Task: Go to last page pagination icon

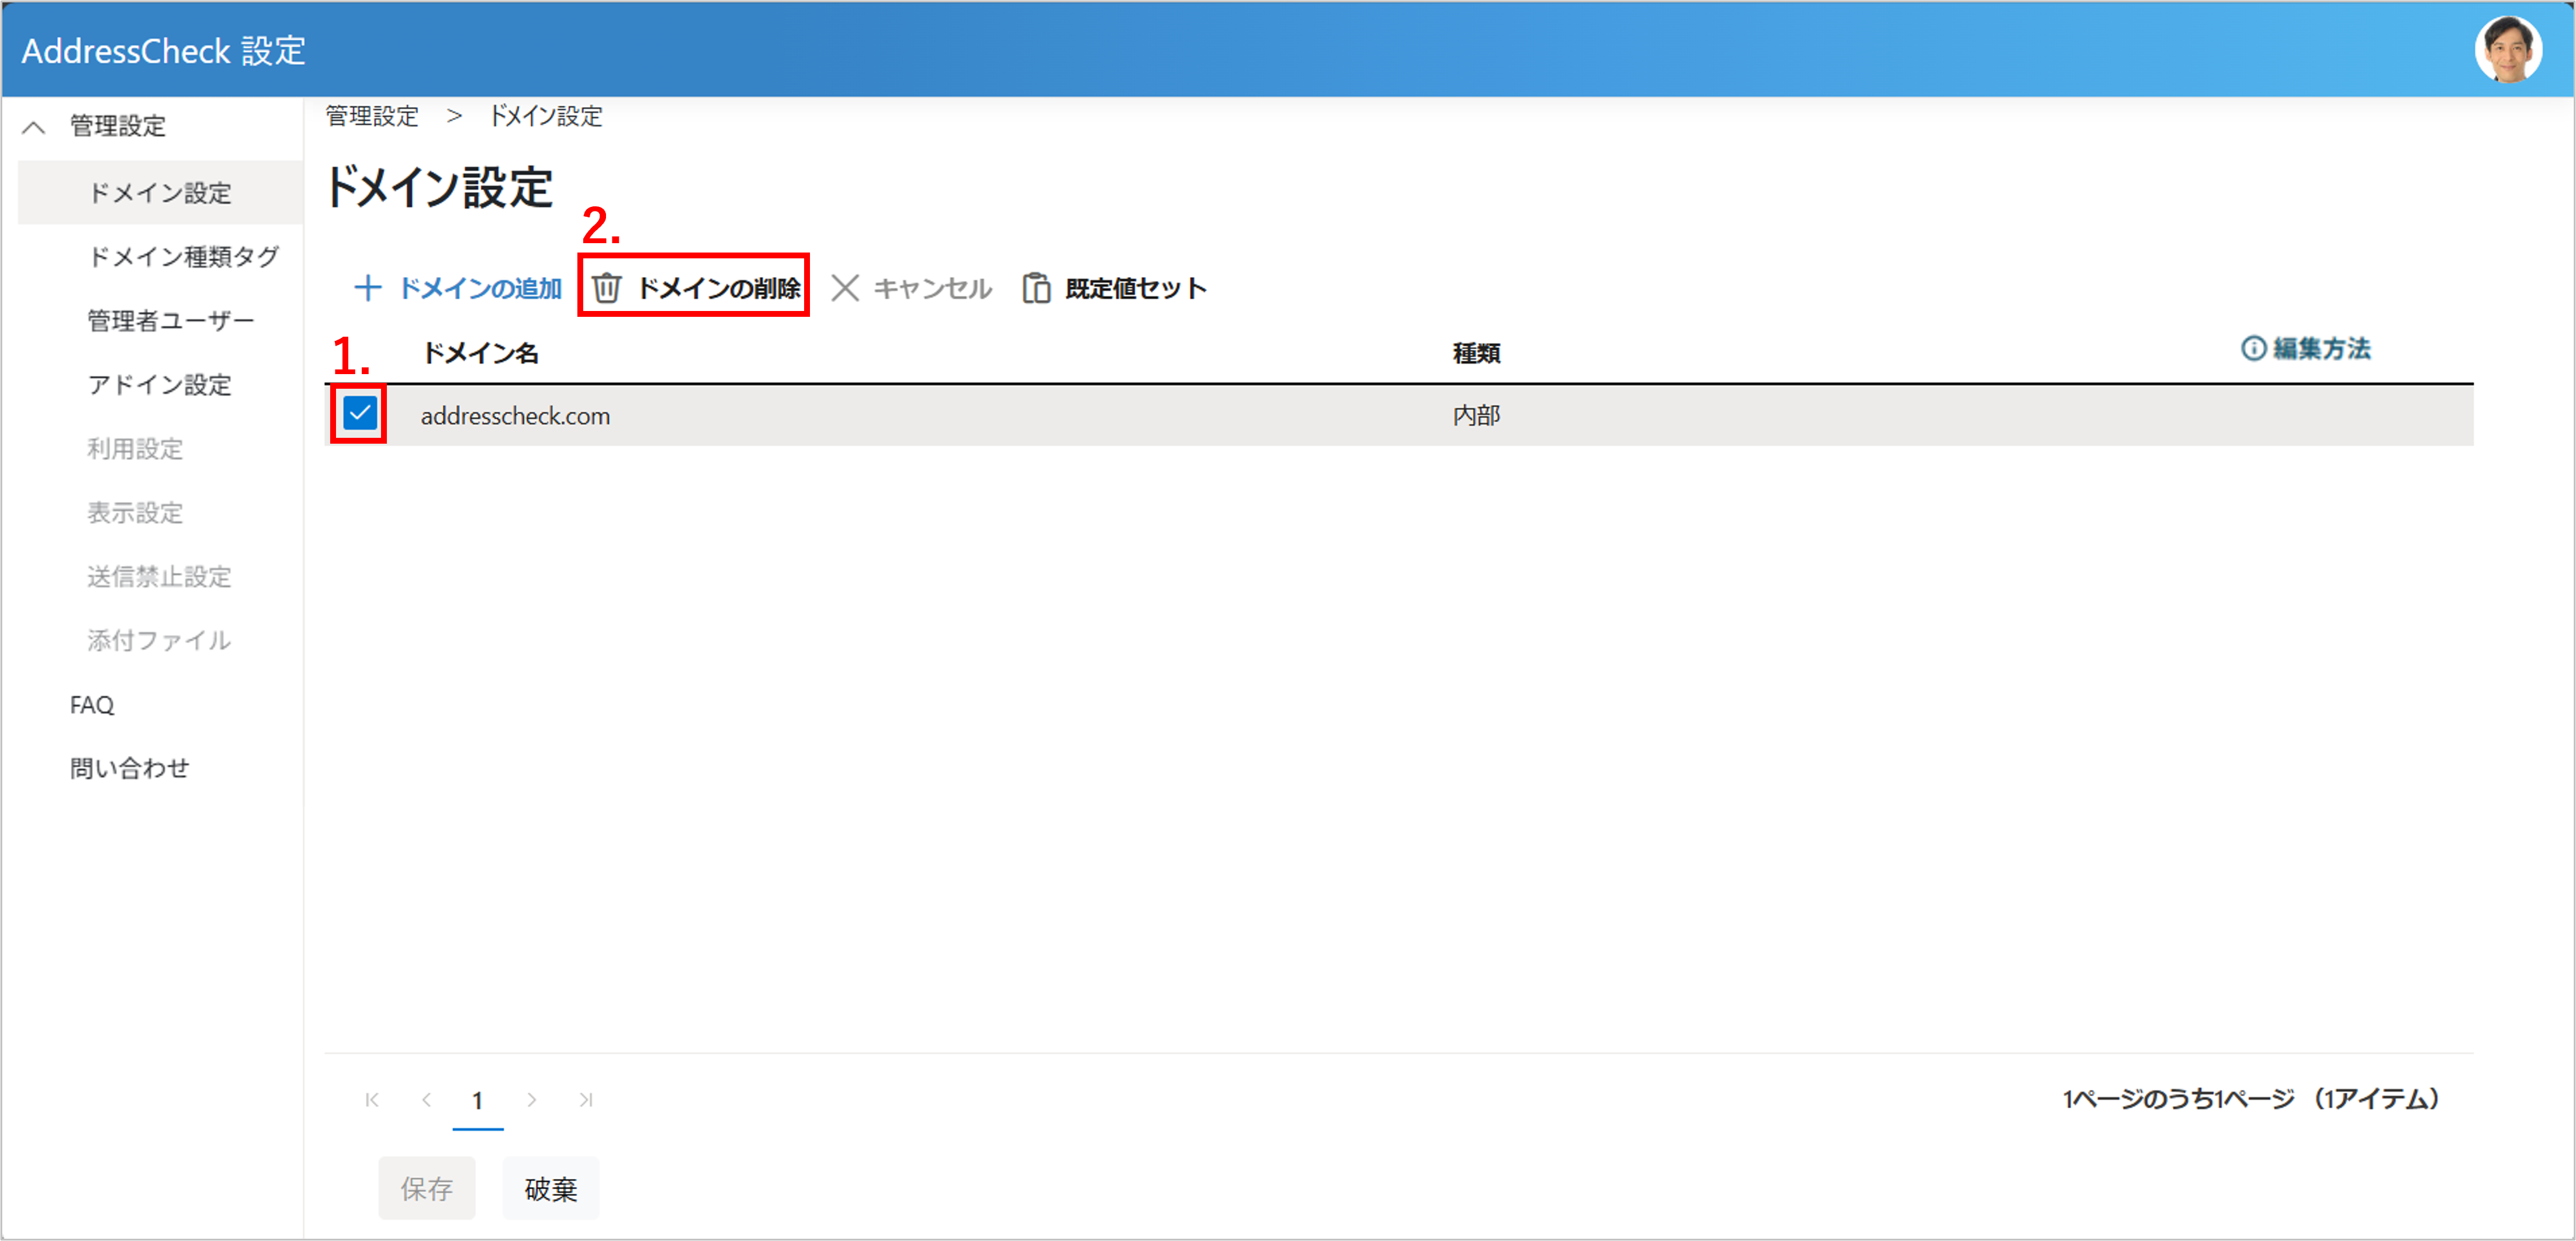Action: [586, 1100]
